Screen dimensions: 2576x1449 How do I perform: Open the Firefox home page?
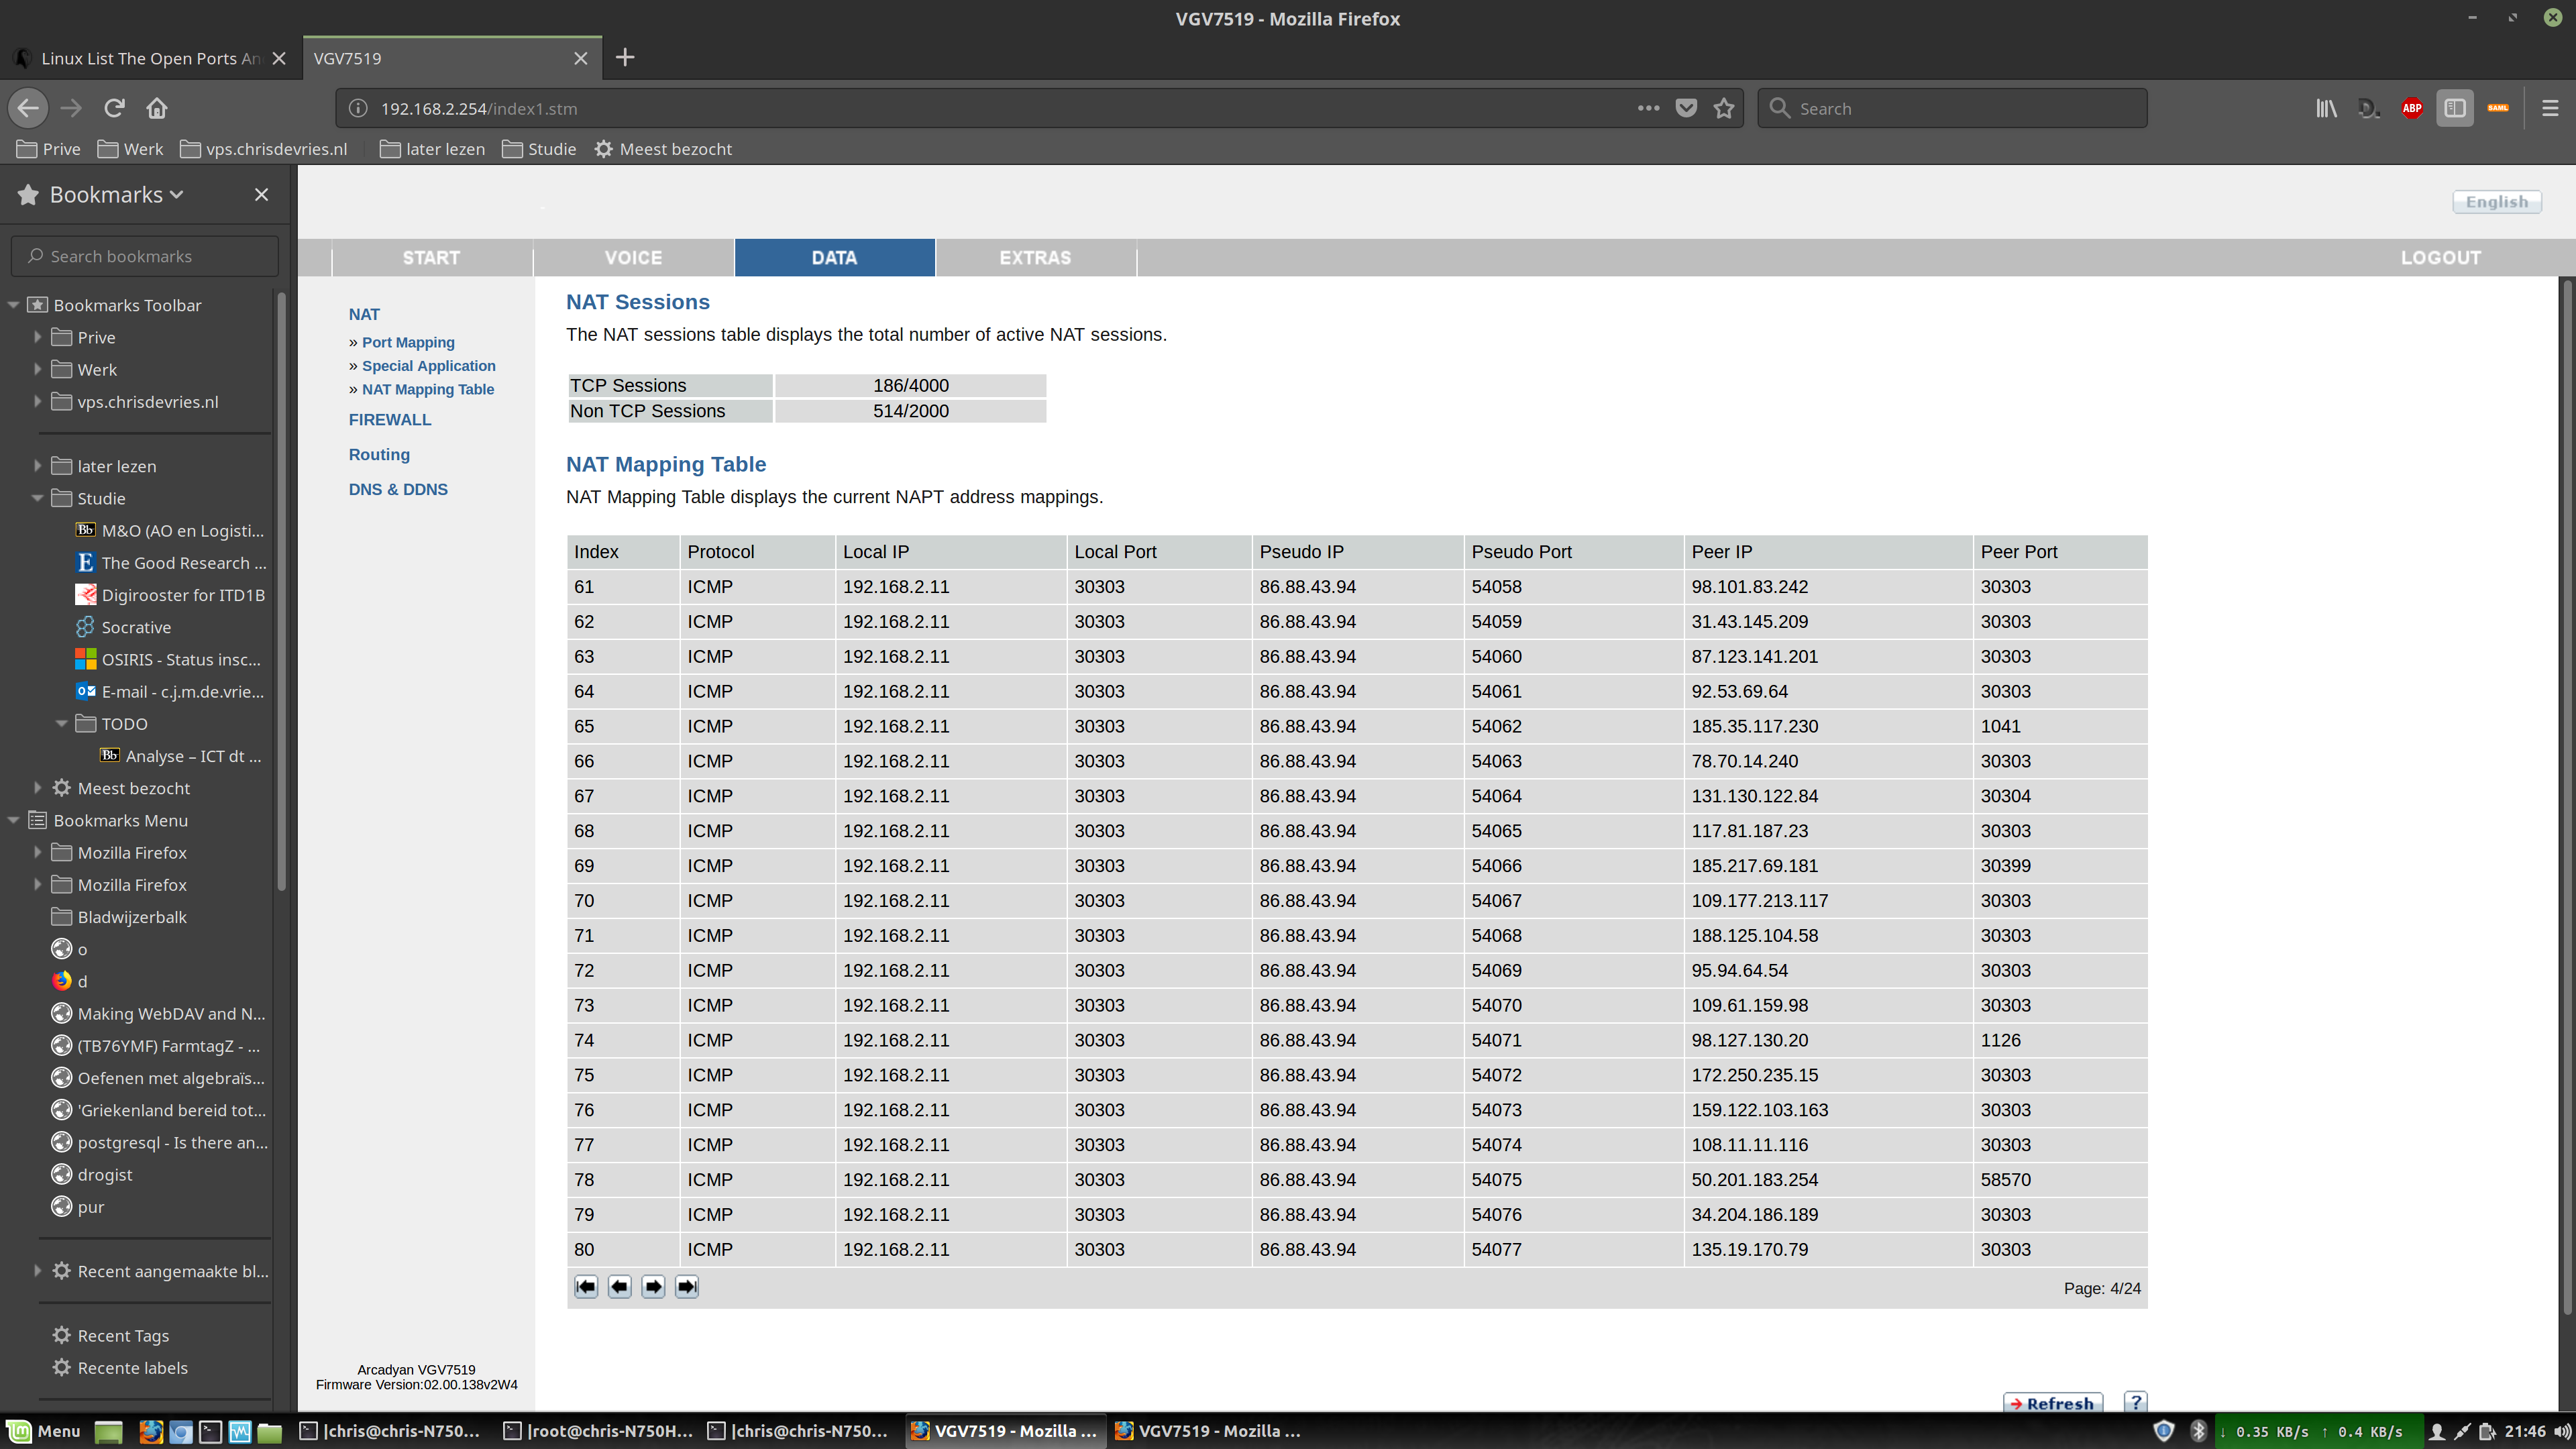157,108
